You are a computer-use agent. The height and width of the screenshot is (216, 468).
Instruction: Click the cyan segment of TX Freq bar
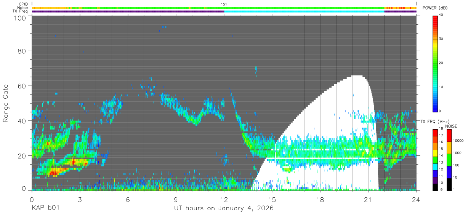point(304,11)
